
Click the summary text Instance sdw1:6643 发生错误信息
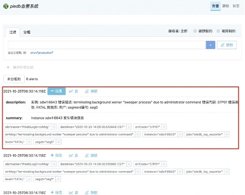57,118
